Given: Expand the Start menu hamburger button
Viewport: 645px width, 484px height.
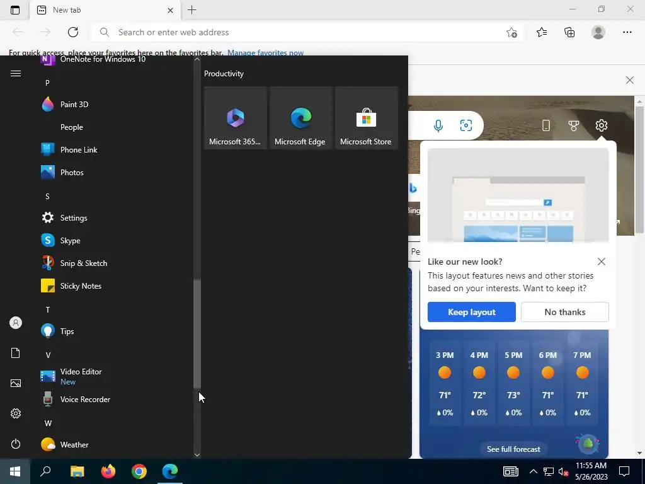Looking at the screenshot, I should coord(16,73).
